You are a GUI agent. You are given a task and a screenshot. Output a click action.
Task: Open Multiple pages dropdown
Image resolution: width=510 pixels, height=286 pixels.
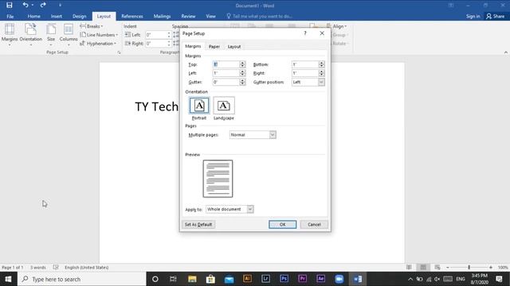pos(253,134)
